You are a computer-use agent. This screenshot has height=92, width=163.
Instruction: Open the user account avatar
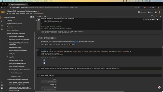159,12
